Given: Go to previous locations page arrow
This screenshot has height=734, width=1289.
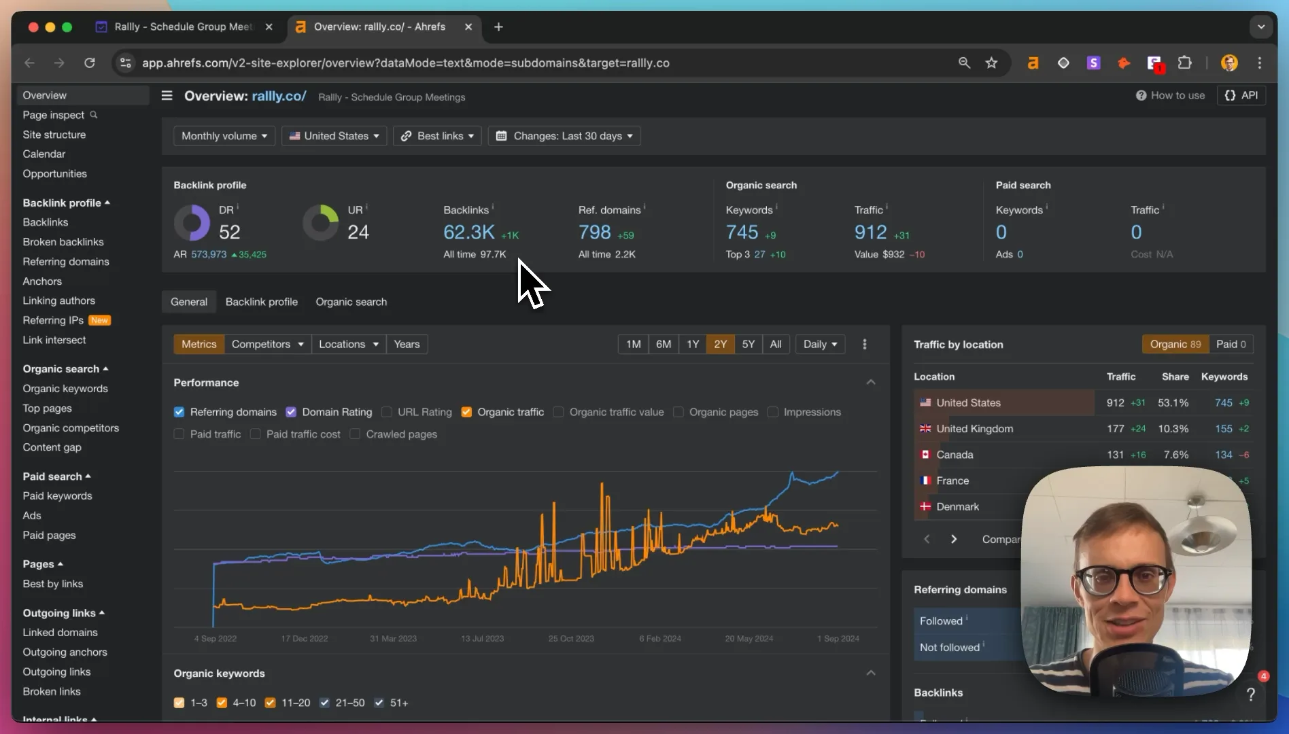Looking at the screenshot, I should click(x=927, y=539).
